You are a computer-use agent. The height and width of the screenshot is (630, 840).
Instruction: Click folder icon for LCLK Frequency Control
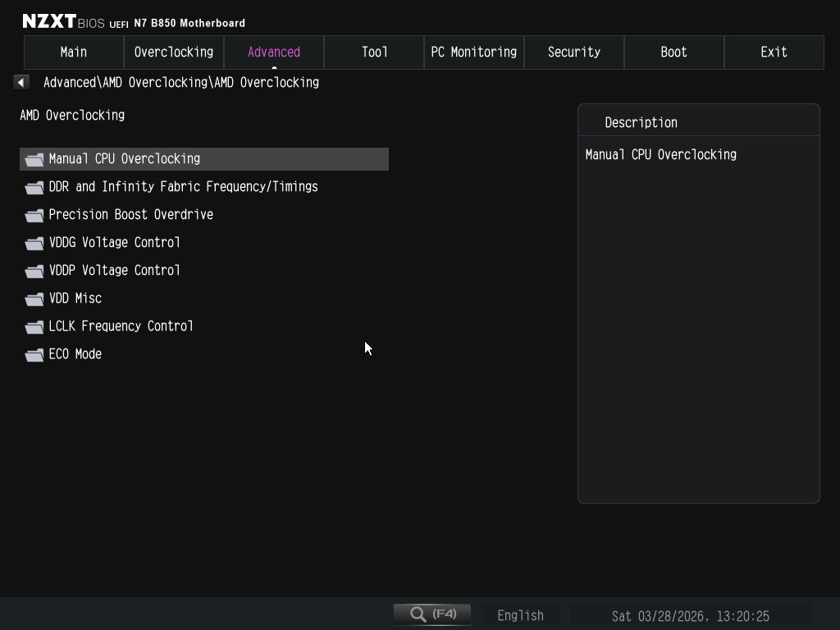(x=34, y=326)
